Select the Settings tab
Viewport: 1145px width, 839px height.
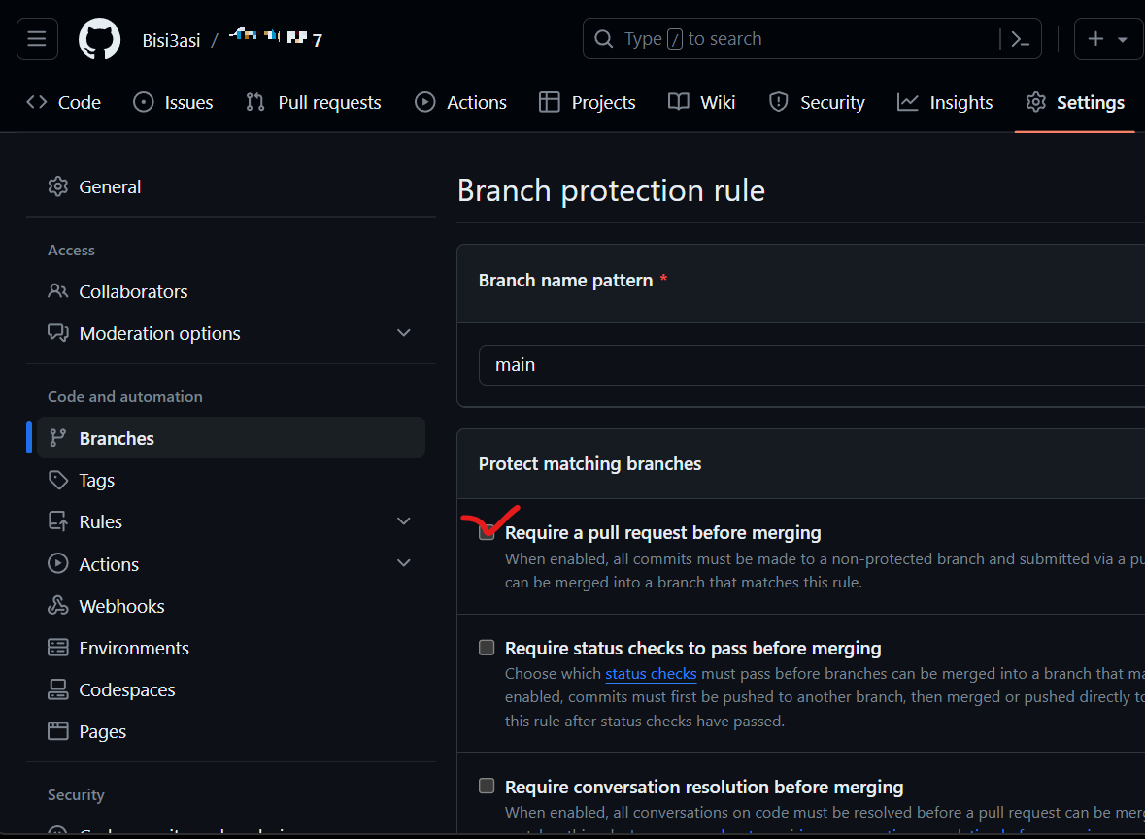1075,102
